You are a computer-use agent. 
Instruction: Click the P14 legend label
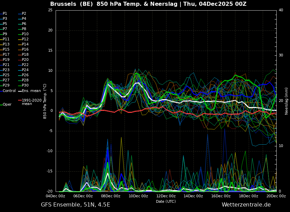(x=25, y=44)
